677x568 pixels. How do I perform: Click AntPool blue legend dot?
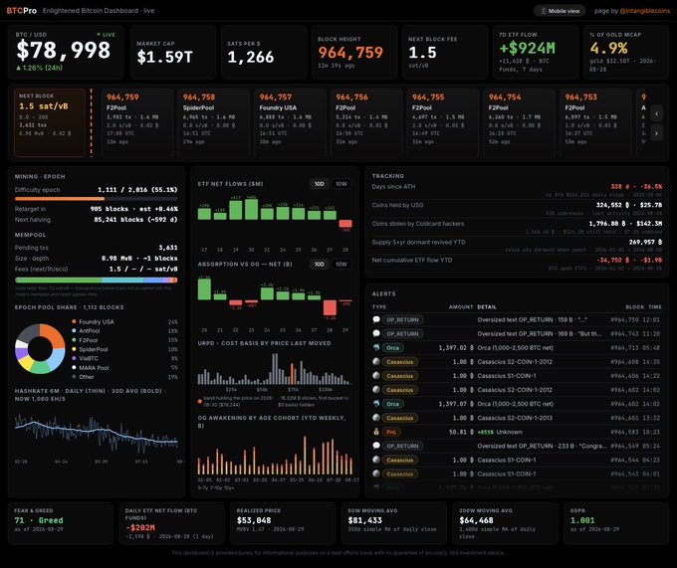(x=74, y=331)
